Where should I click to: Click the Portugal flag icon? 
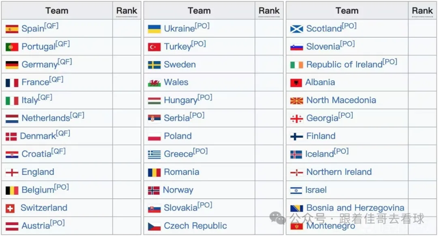pyautogui.click(x=12, y=47)
